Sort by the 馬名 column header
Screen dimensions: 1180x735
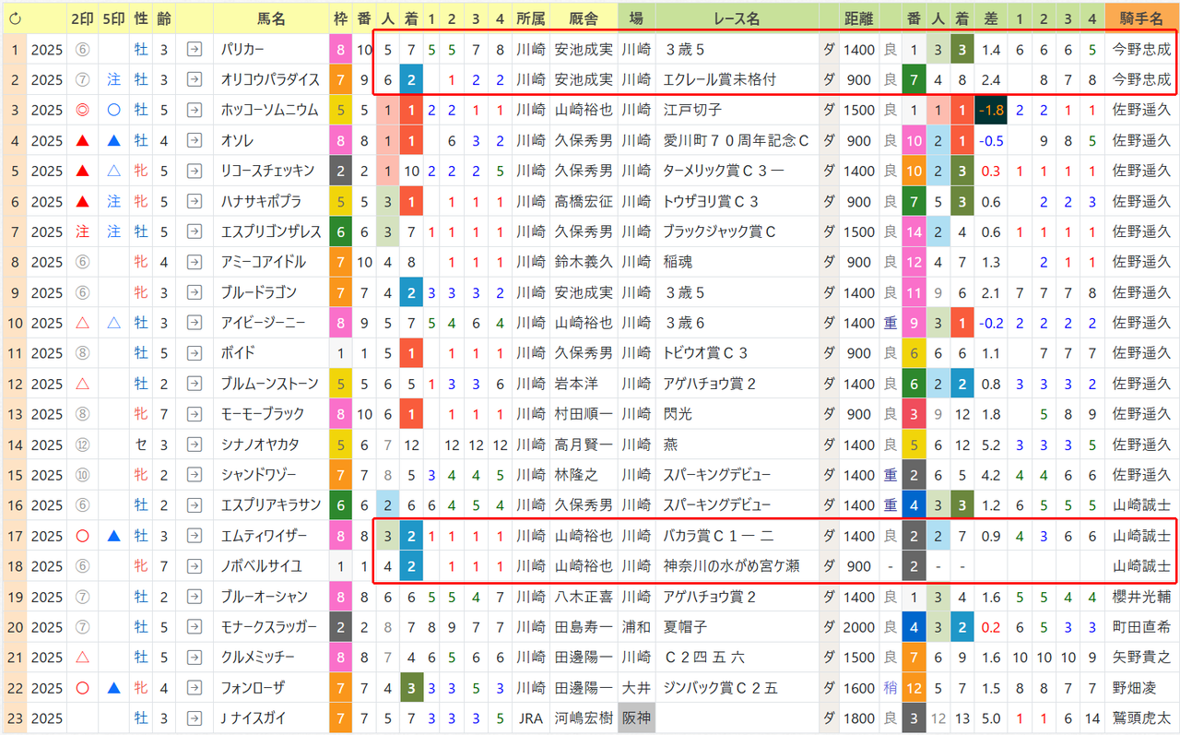[271, 18]
